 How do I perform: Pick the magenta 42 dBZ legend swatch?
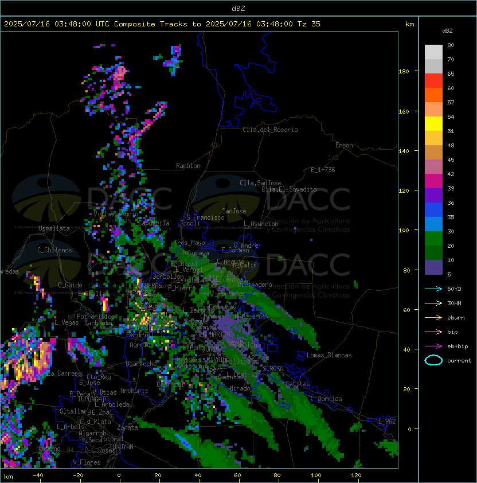433,181
